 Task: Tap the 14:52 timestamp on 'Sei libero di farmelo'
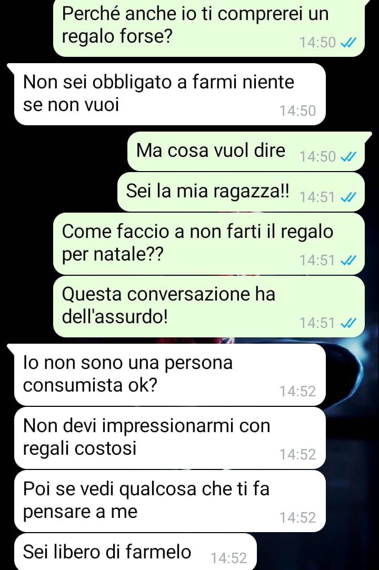click(229, 558)
